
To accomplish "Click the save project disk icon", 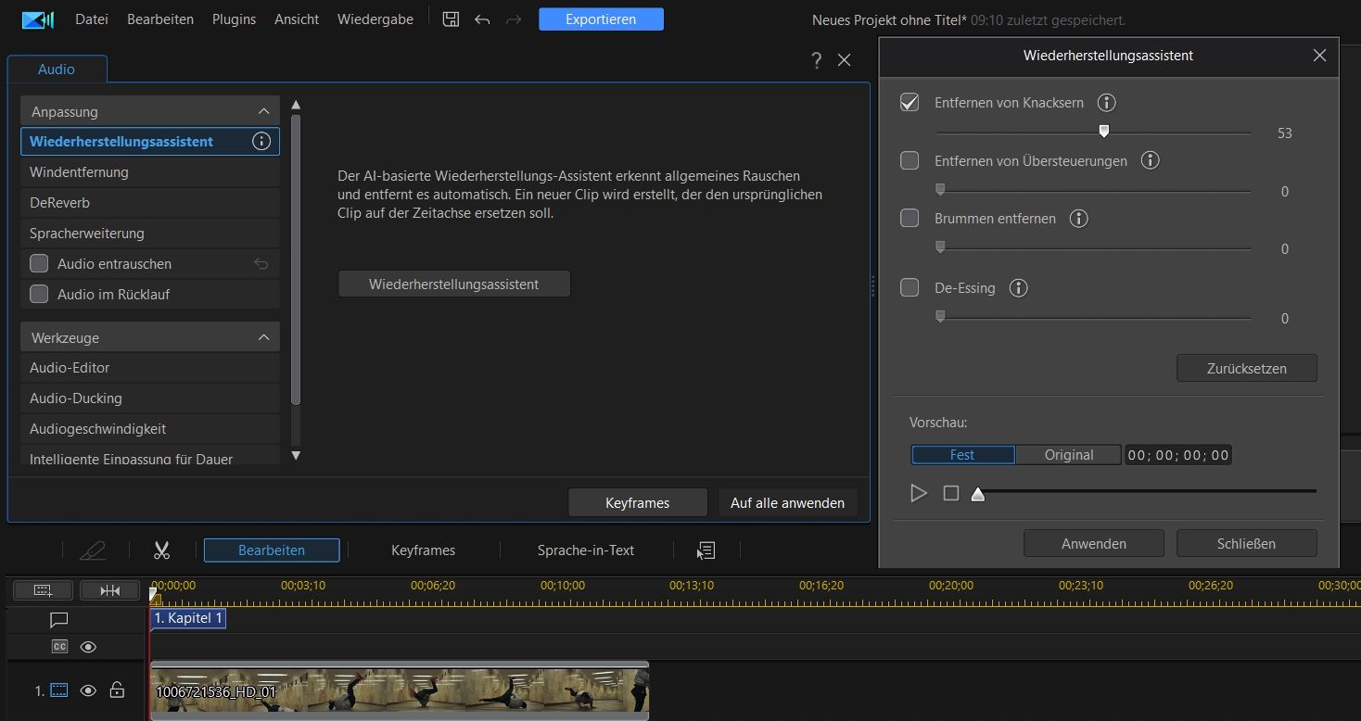I will click(x=451, y=19).
